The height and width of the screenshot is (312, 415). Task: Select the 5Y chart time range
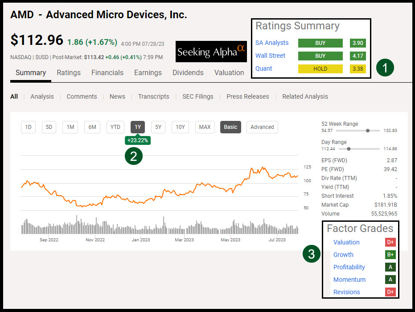click(158, 127)
